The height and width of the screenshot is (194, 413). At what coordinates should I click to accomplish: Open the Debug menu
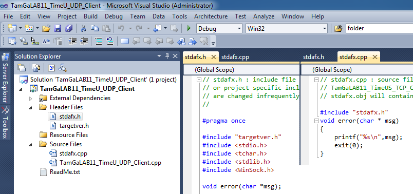(x=114, y=16)
